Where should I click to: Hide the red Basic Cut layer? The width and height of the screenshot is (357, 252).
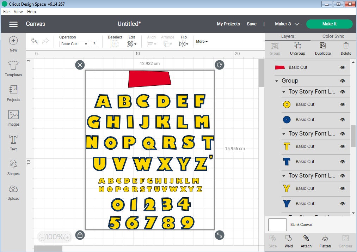coord(342,67)
